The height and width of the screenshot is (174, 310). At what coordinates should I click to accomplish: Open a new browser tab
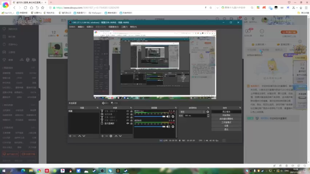pos(51,2)
